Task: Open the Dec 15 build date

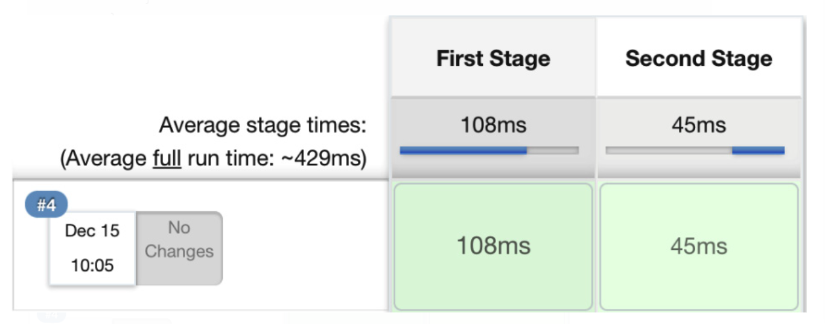Action: (92, 231)
